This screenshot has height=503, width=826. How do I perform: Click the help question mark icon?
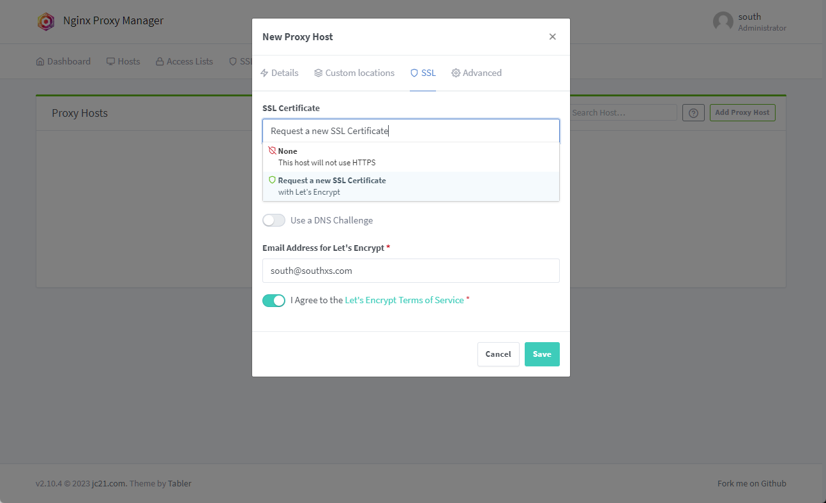click(x=693, y=113)
